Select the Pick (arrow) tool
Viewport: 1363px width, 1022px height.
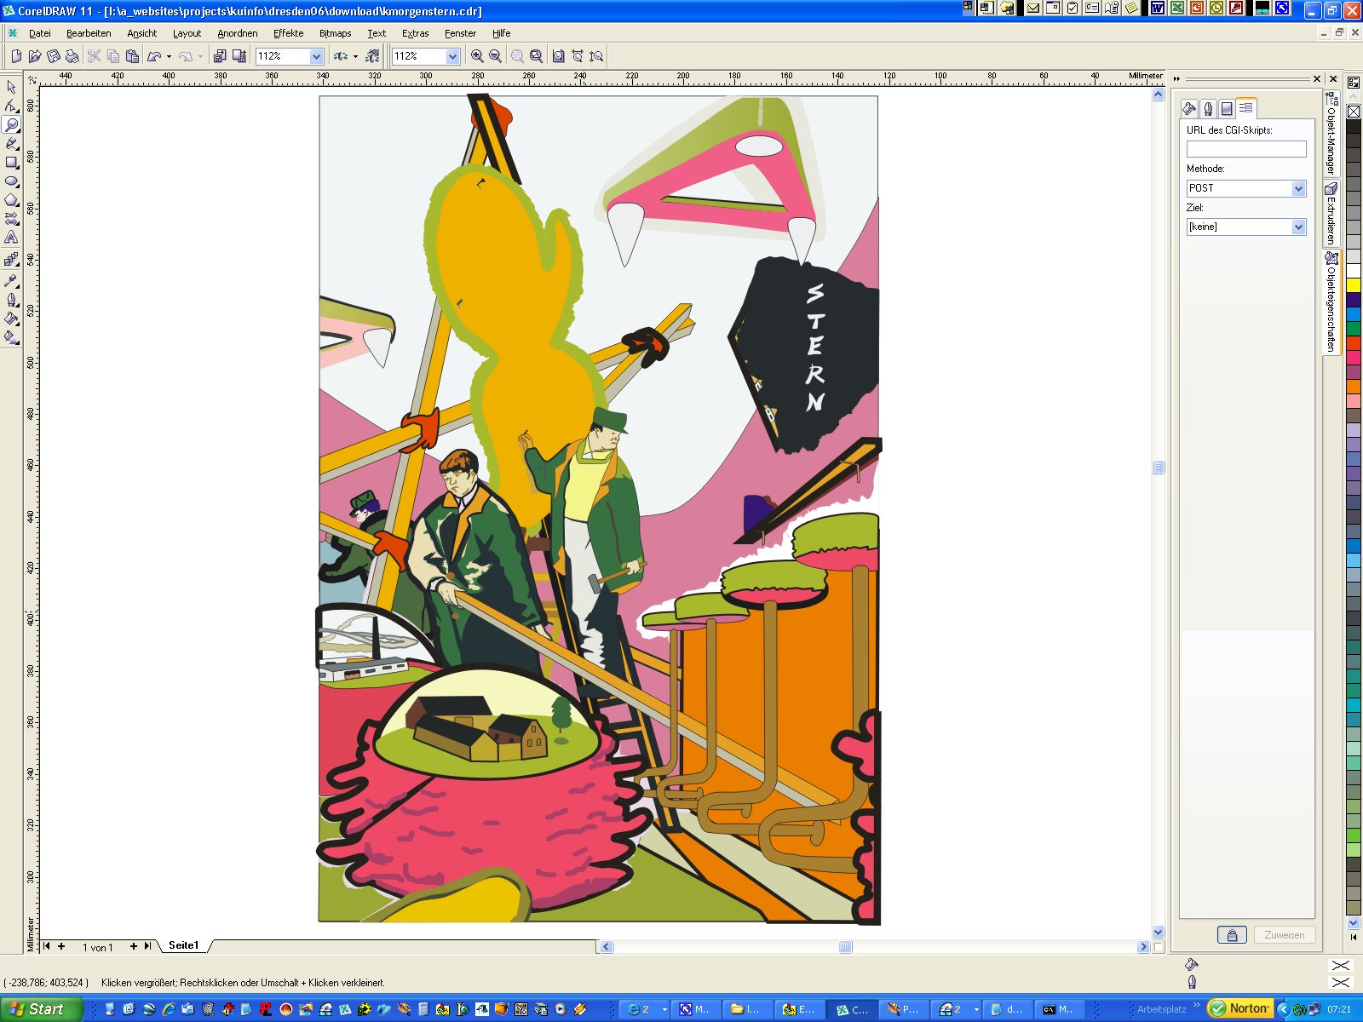coord(11,87)
